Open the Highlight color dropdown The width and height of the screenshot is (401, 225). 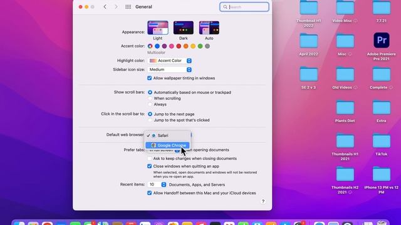pos(170,61)
